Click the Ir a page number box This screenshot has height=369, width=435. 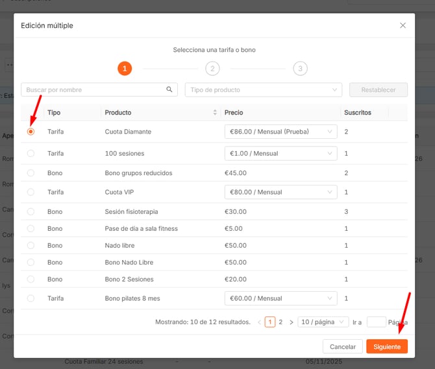(376, 322)
